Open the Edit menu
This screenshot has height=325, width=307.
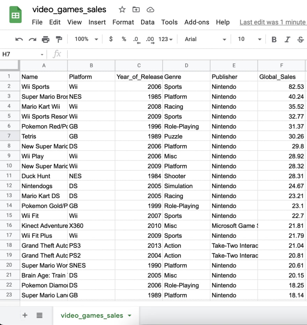(55, 22)
